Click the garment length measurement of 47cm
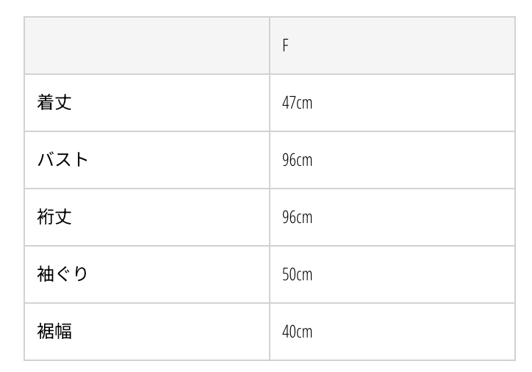532x372 pixels. coord(297,103)
